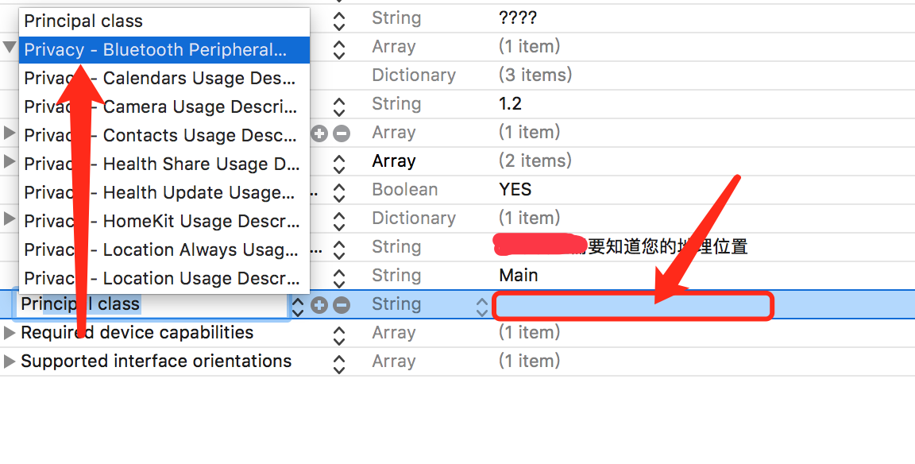This screenshot has width=915, height=464.
Task: Click the empty value field for Principal class
Action: click(x=632, y=305)
